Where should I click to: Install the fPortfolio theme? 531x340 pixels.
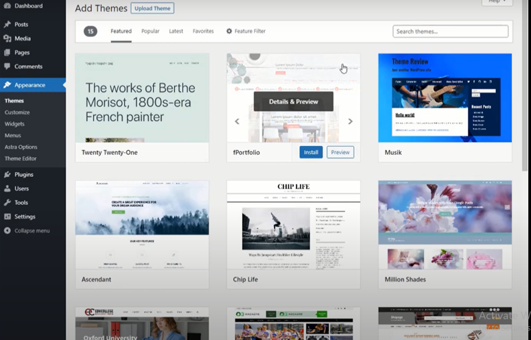(311, 152)
